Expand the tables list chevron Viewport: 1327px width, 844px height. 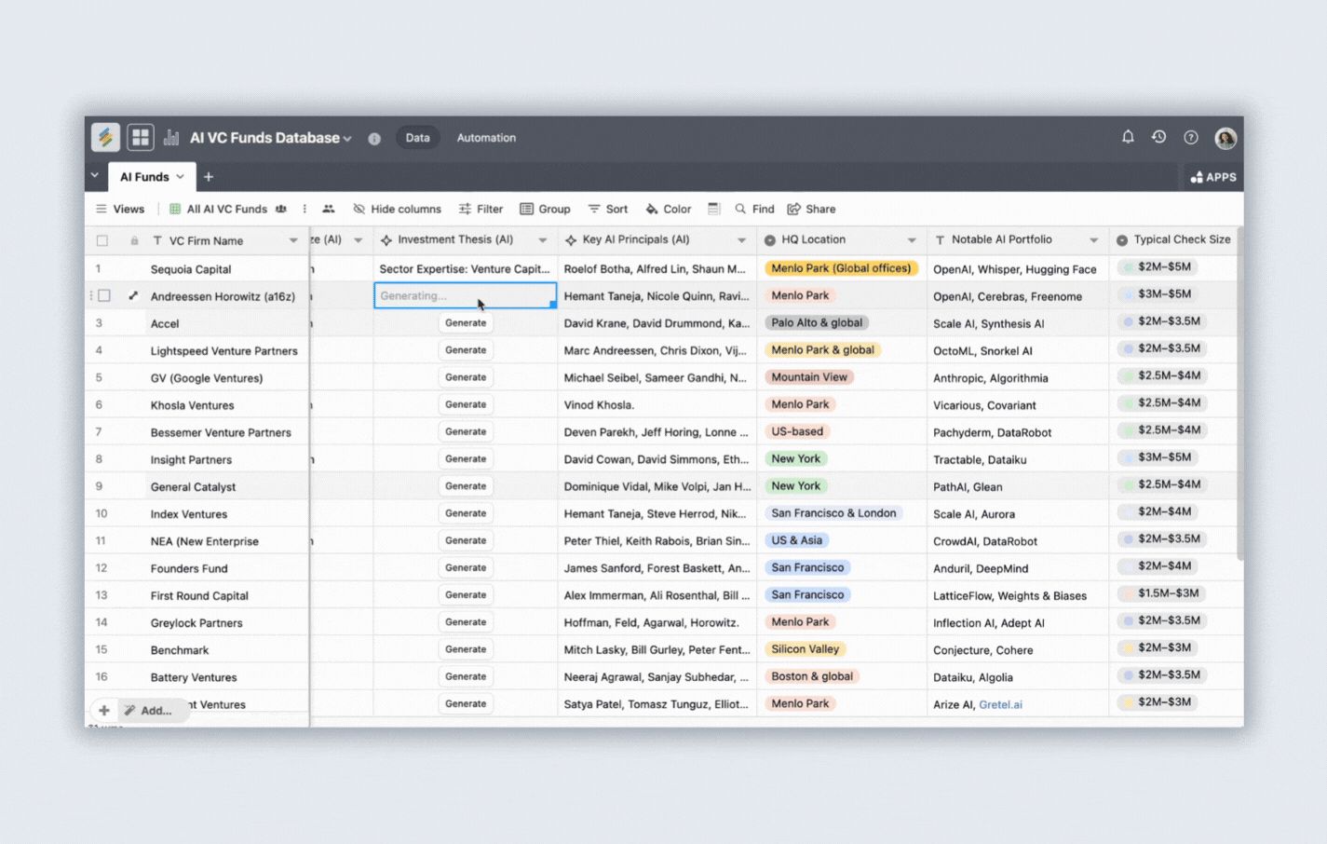point(94,175)
